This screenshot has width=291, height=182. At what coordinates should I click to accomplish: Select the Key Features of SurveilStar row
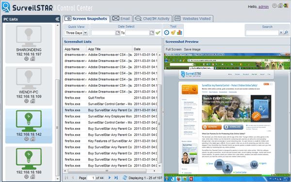(x=110, y=141)
